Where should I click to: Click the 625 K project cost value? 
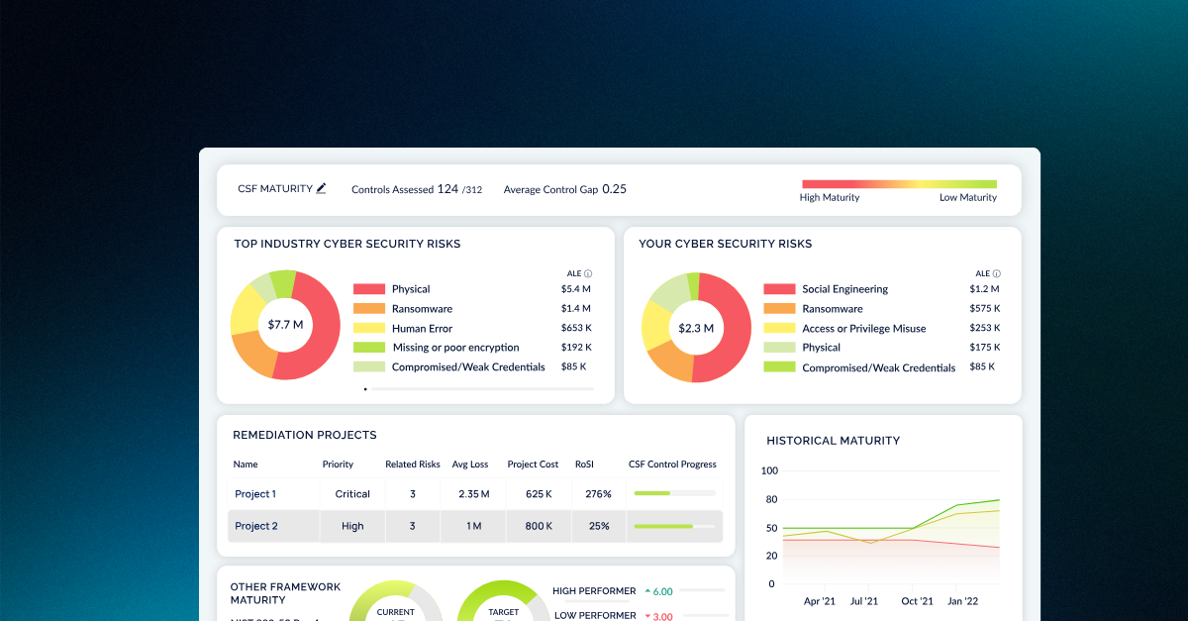click(x=539, y=494)
